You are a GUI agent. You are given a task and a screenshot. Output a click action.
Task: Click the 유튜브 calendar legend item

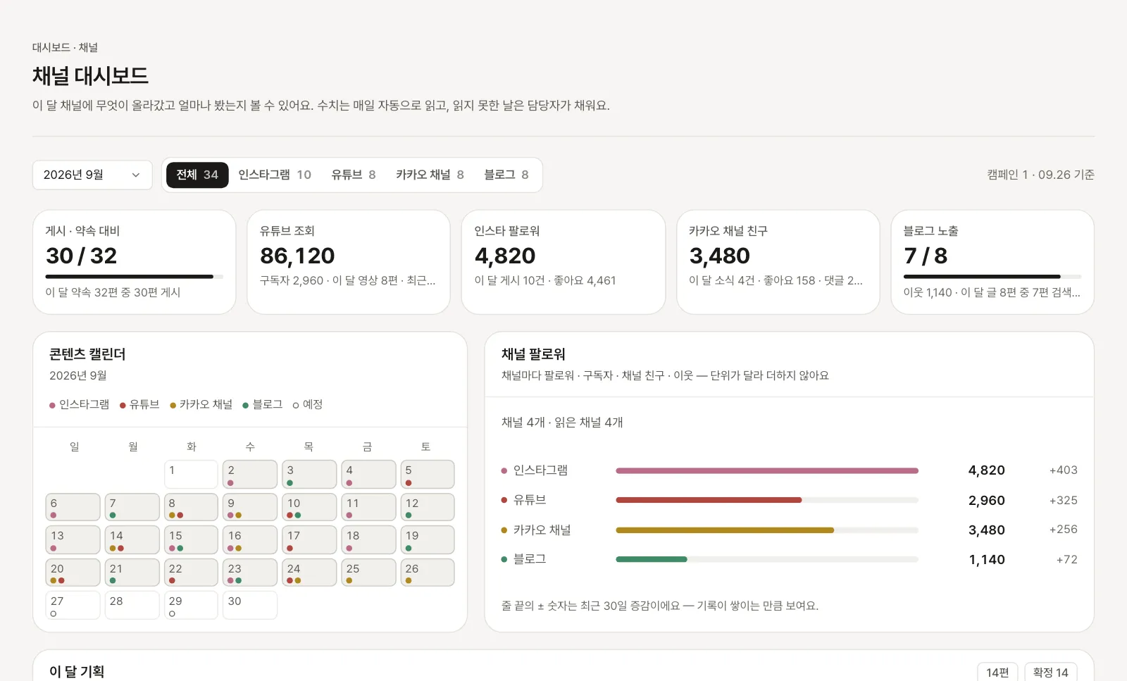139,404
